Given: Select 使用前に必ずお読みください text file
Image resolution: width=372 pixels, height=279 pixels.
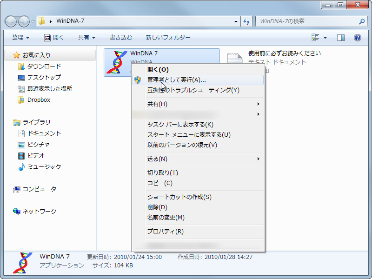Looking at the screenshot, I should click(284, 53).
